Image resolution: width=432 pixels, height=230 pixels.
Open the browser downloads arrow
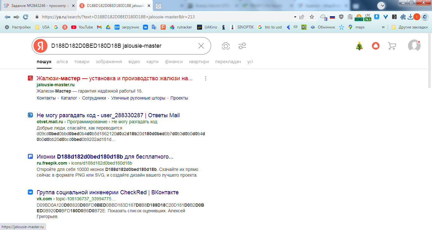tap(410, 17)
